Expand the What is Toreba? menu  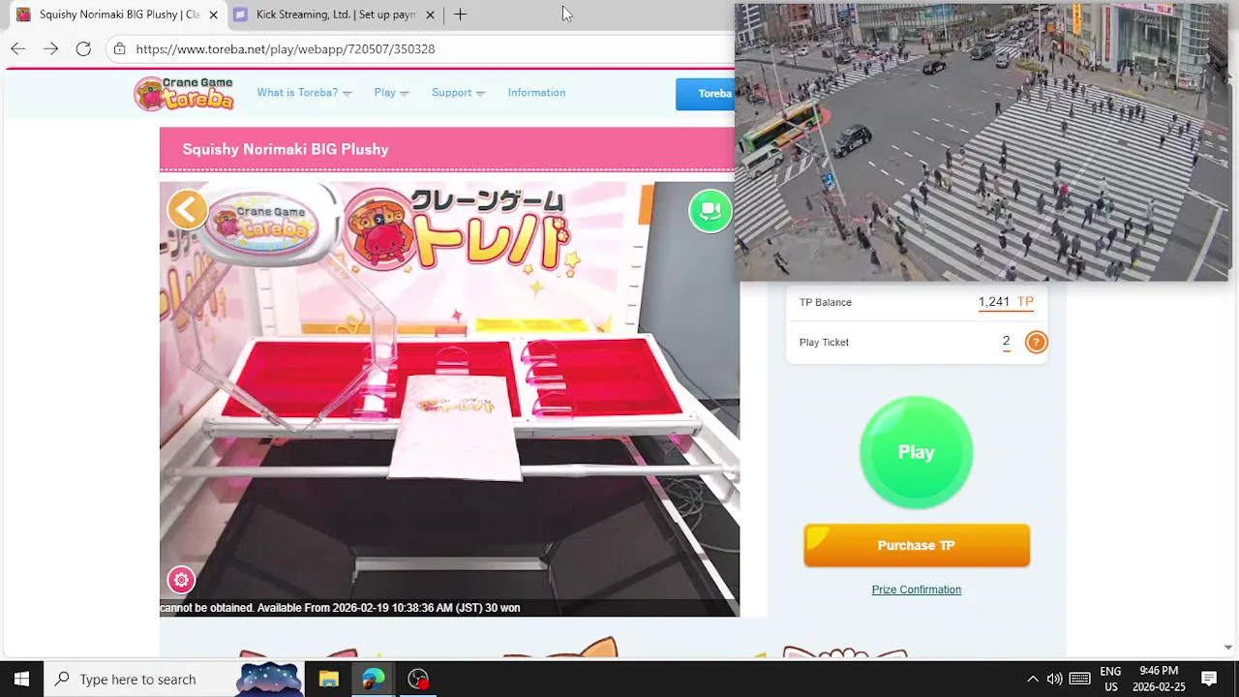pos(304,93)
